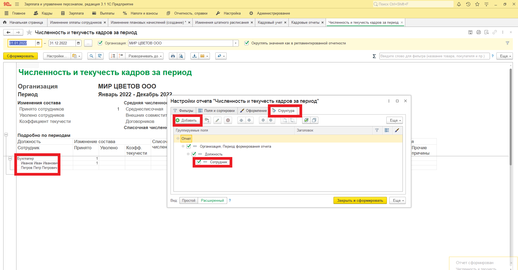
Task: Open the calendar picker for start date
Action: (38, 43)
